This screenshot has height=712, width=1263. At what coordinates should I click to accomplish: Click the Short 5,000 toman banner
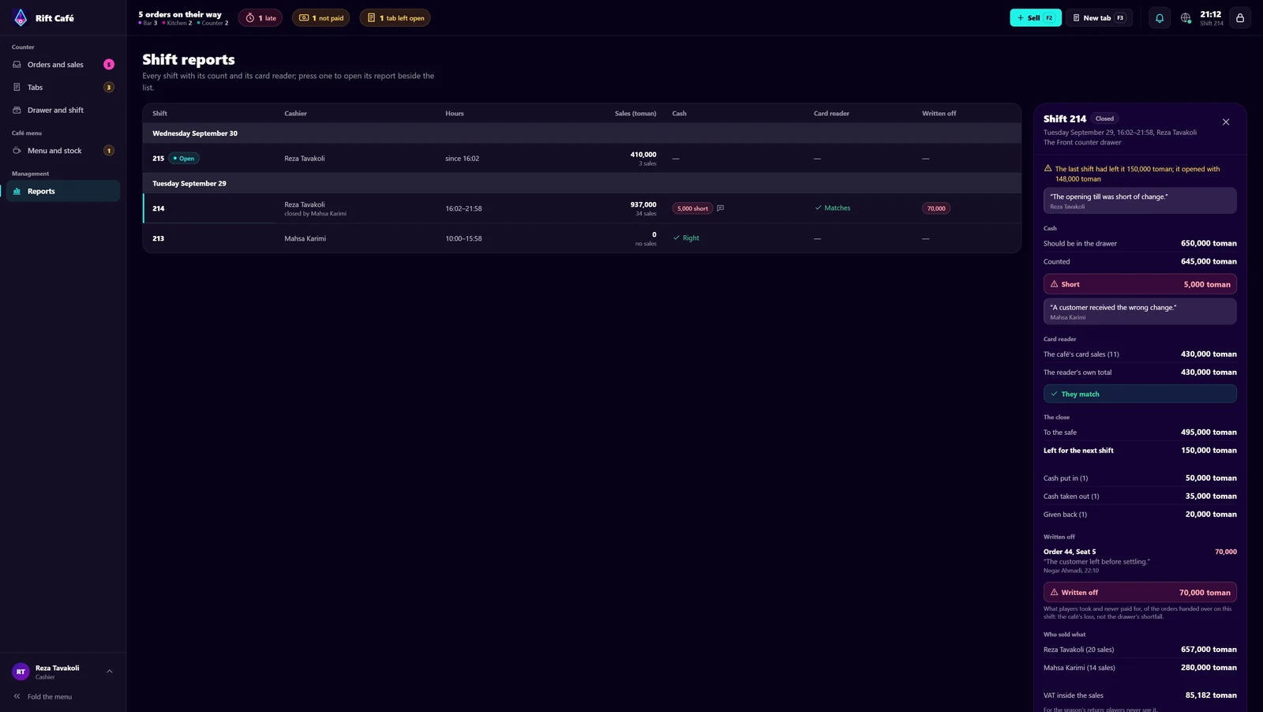point(1140,284)
